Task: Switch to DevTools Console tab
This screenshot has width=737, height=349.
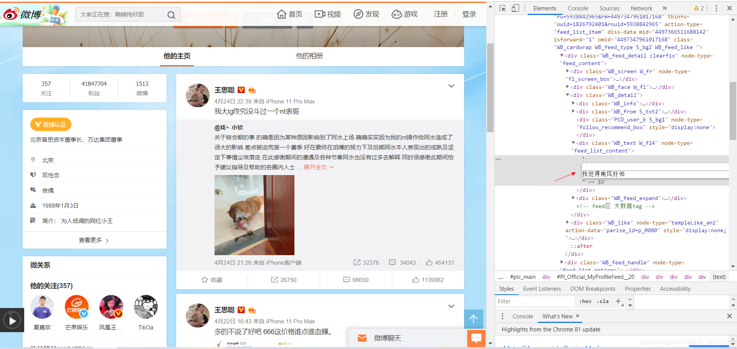Action: [x=578, y=8]
